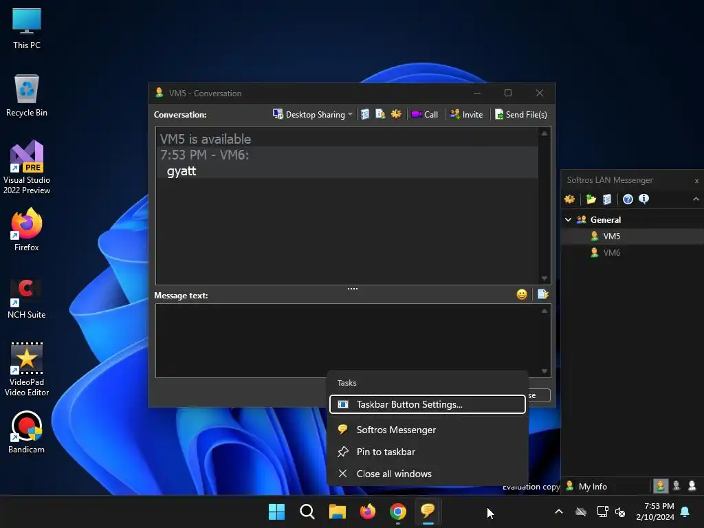Collapse the messenger toolbar with the up chevron

(x=696, y=199)
